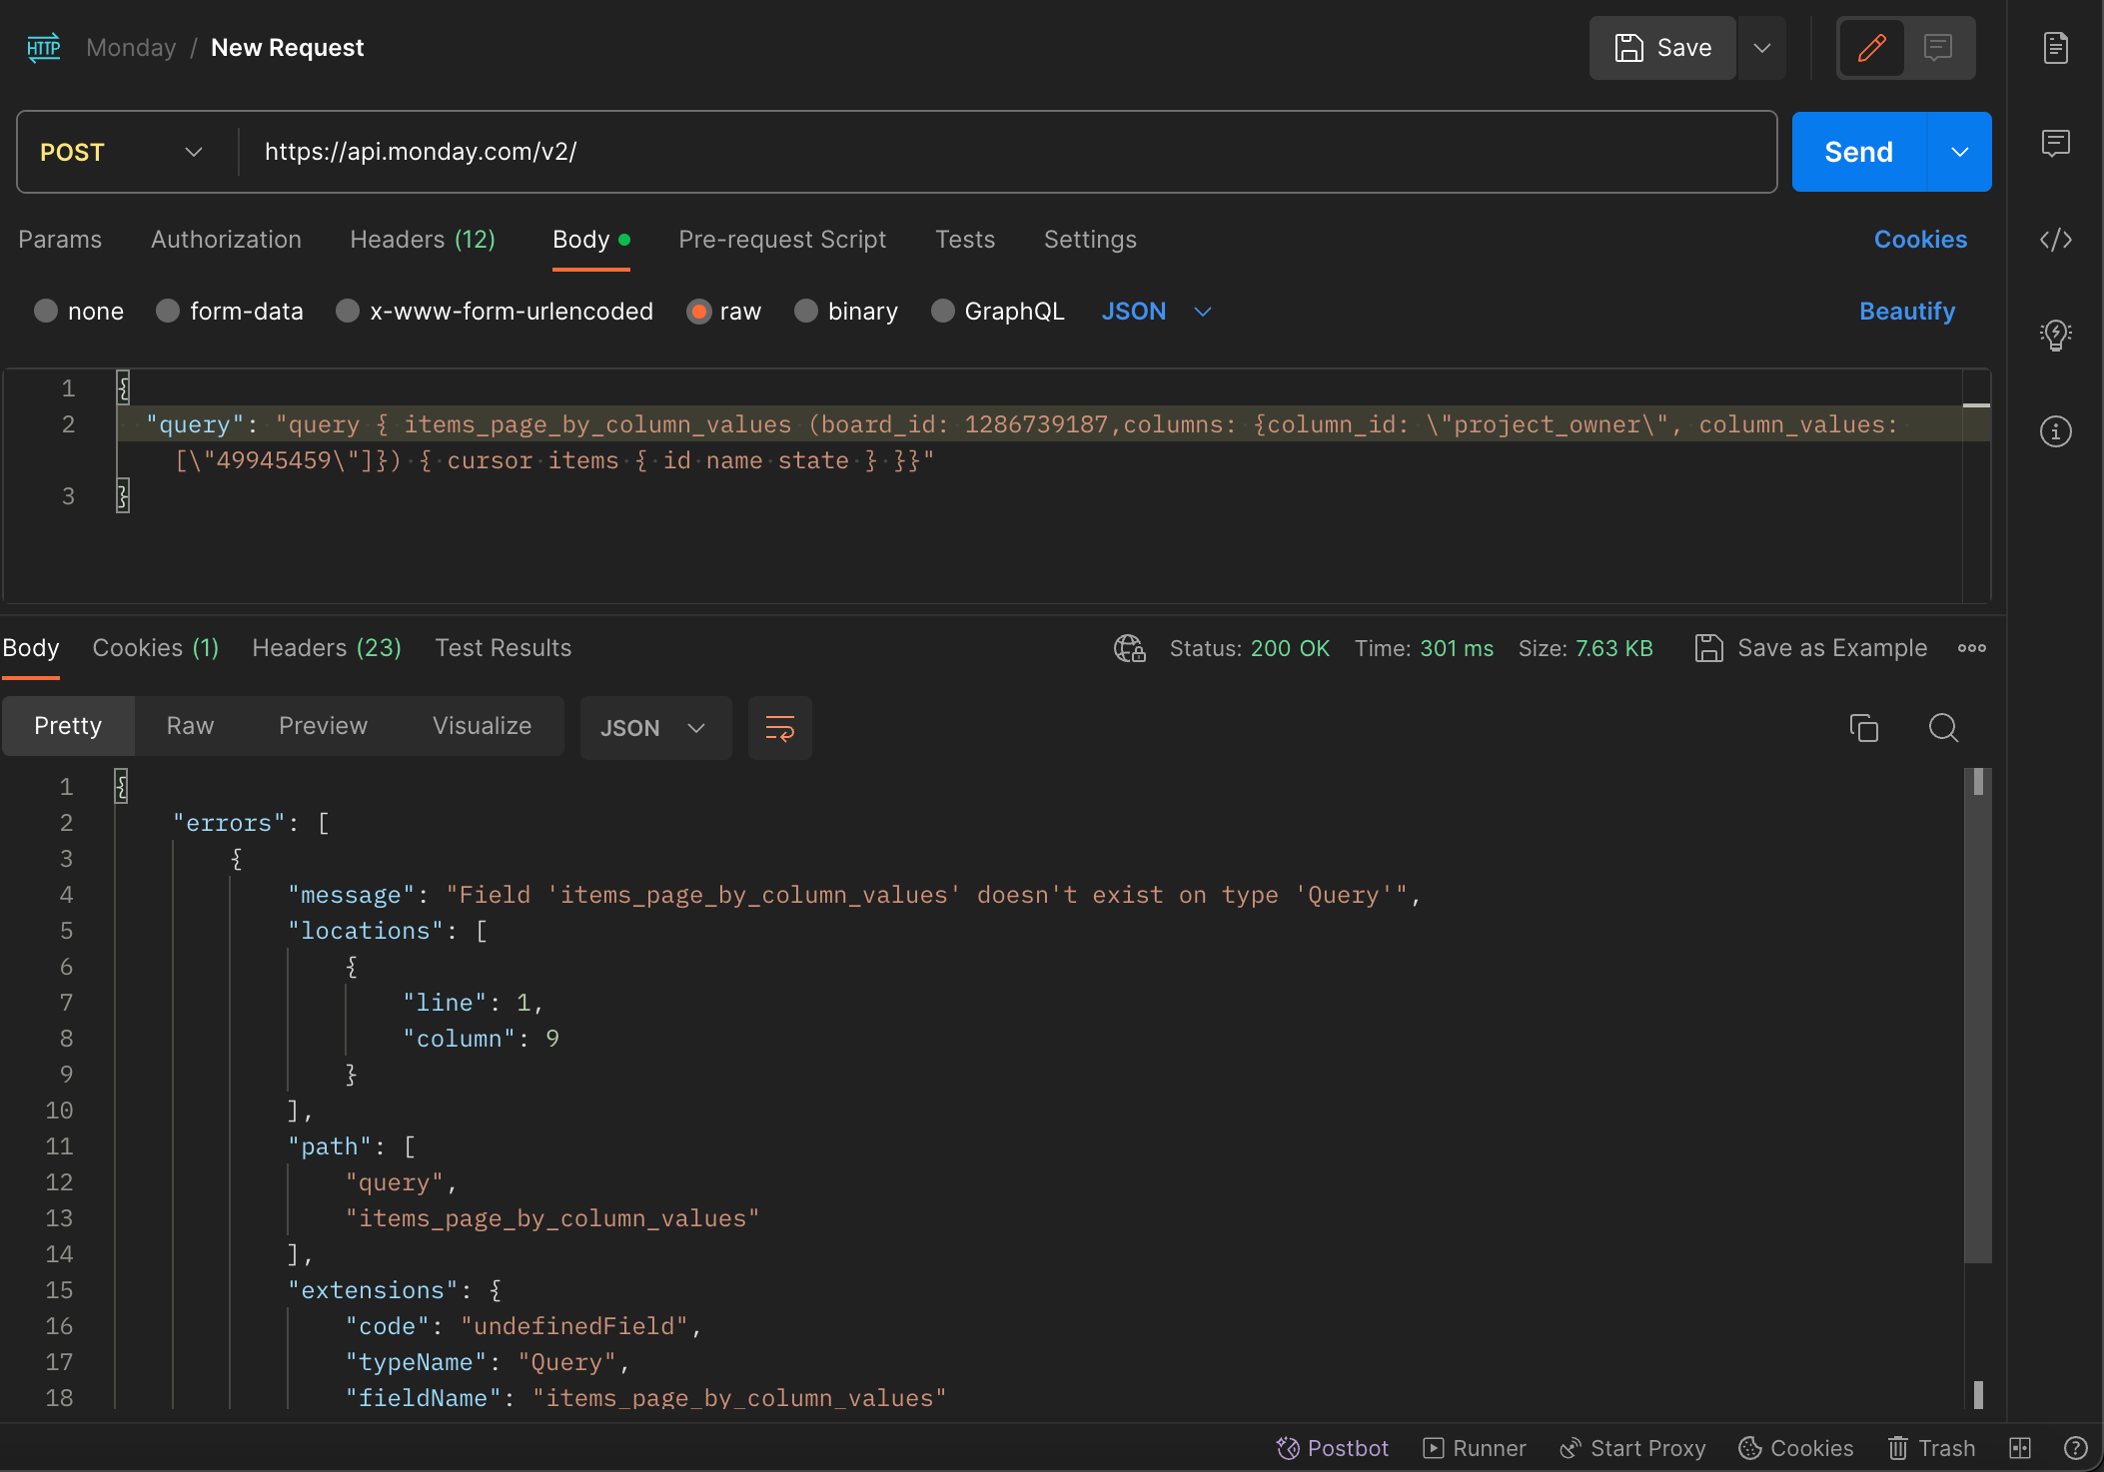Click the Status: 200 OK text
The width and height of the screenshot is (2104, 1472).
(1249, 648)
